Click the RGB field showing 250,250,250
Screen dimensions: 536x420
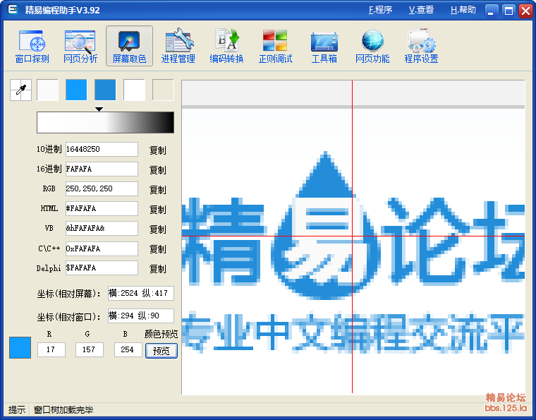point(102,188)
